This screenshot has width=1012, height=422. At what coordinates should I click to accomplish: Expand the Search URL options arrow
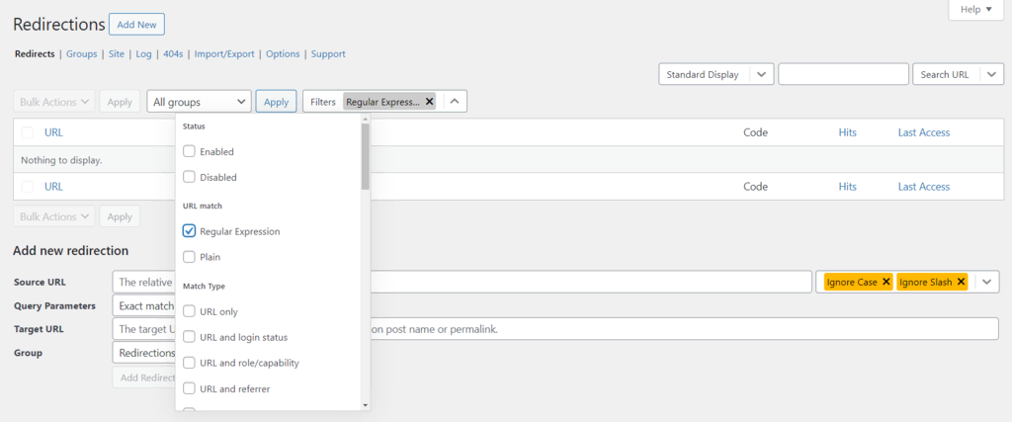989,74
